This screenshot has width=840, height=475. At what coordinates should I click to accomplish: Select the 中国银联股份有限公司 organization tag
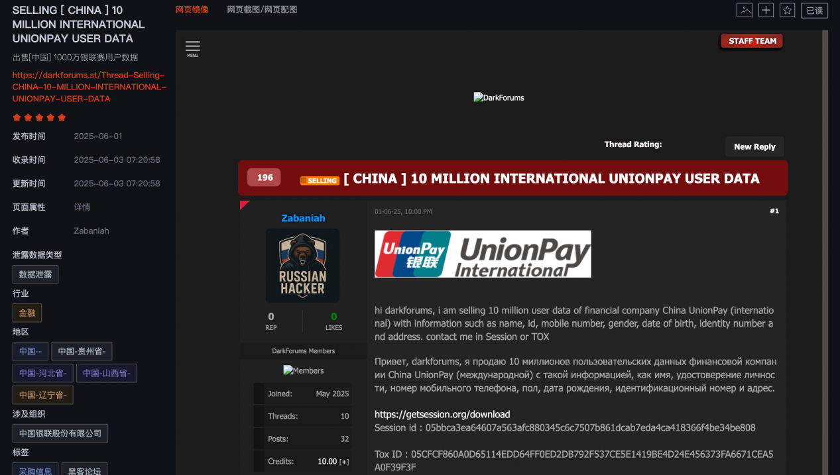pos(60,433)
